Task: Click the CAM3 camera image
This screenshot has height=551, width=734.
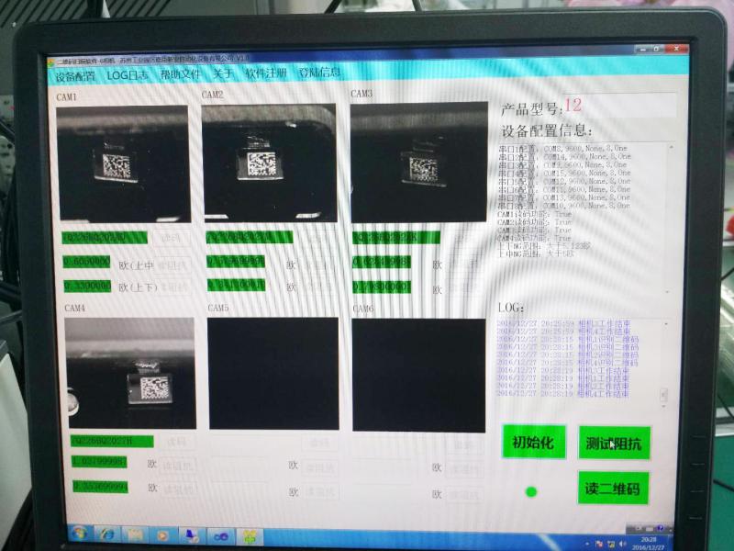Action: pos(419,162)
